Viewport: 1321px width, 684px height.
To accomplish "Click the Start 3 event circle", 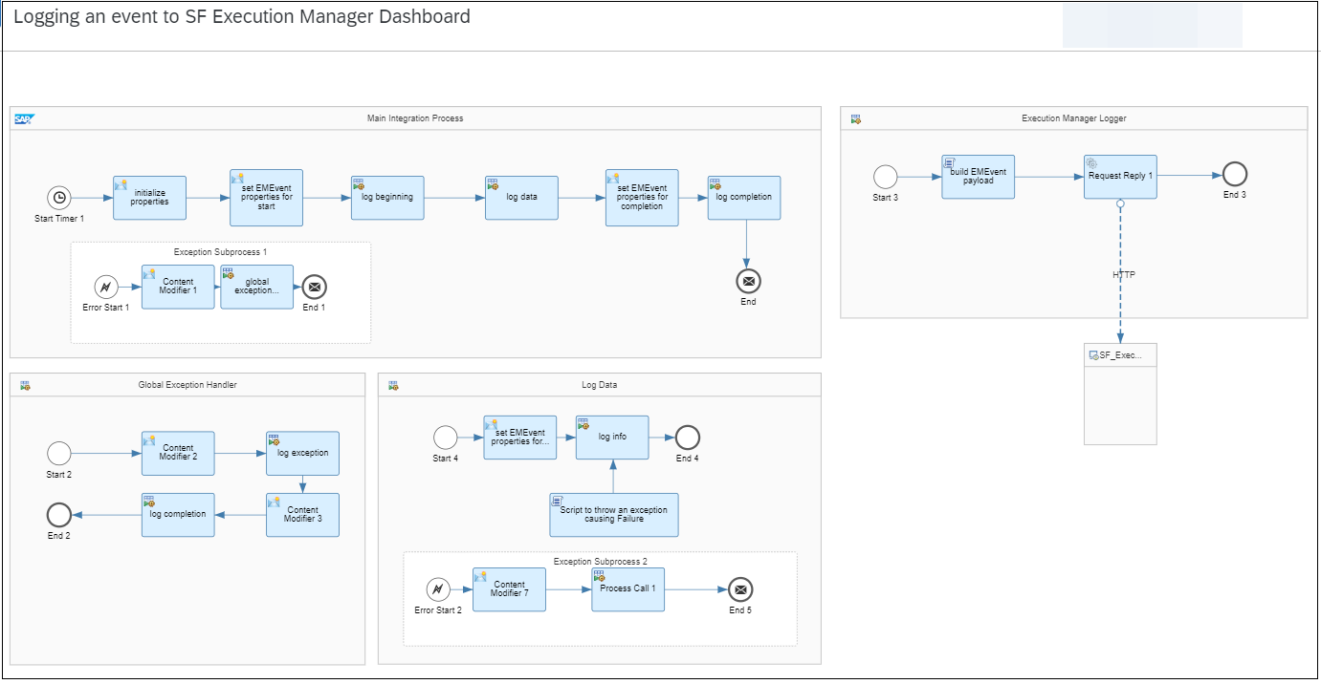I will click(x=886, y=177).
